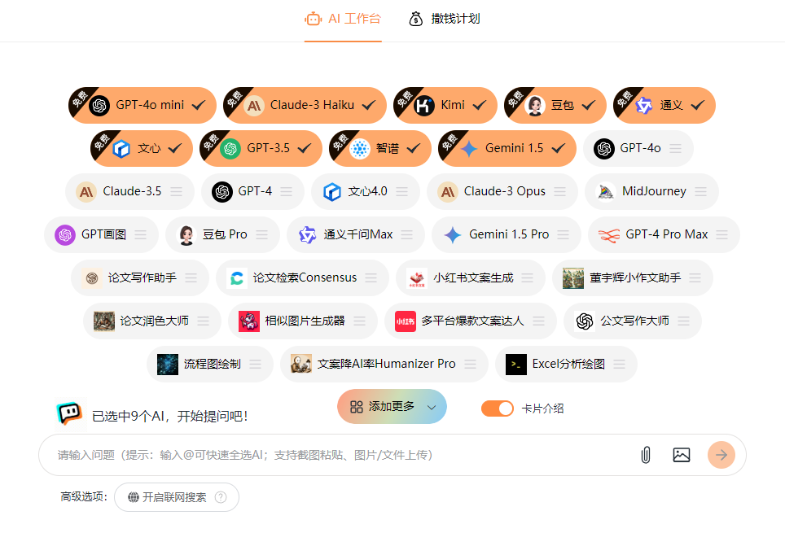Select the GPT-4 model name
Image resolution: width=785 pixels, height=533 pixels.
(256, 192)
